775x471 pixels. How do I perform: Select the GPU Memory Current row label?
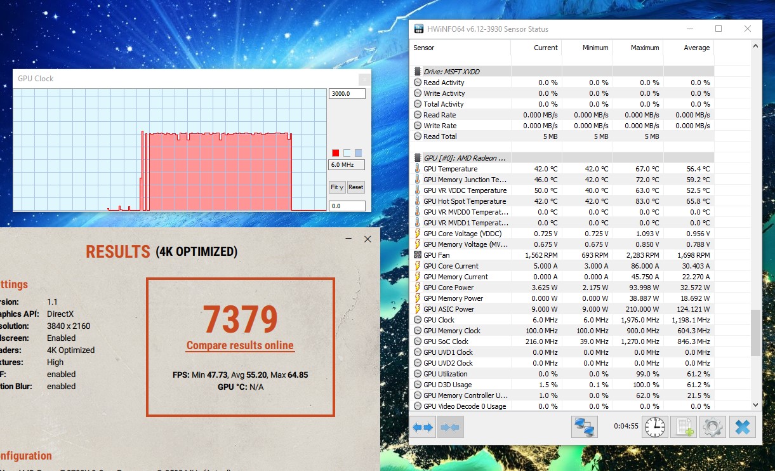coord(456,277)
